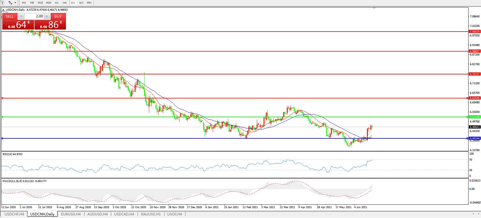The width and height of the screenshot is (481, 218).
Task: Switch chart to M1 timeframe
Action: (x=24, y=3)
